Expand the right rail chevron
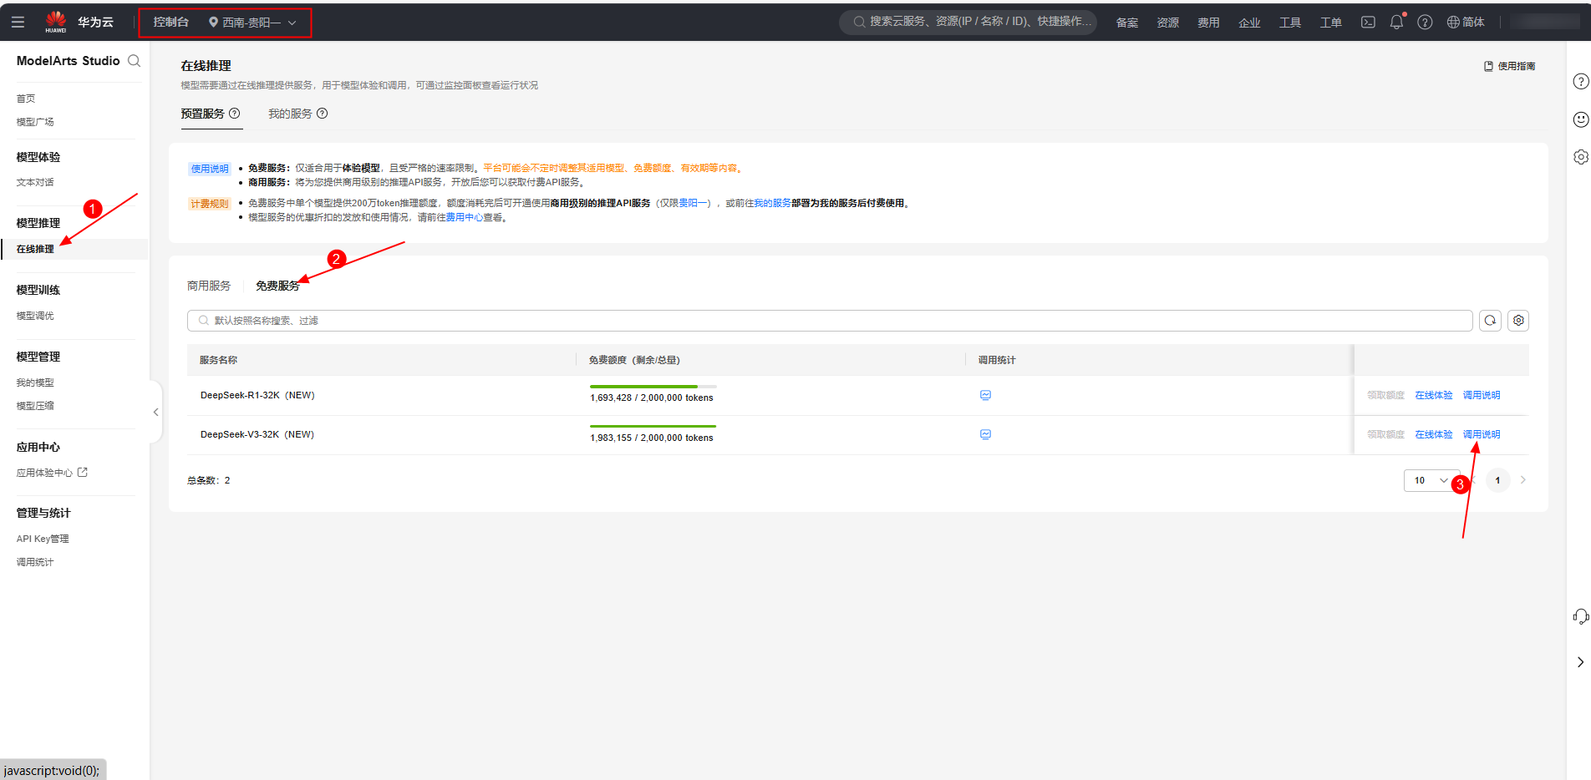The height and width of the screenshot is (780, 1591). (1580, 662)
